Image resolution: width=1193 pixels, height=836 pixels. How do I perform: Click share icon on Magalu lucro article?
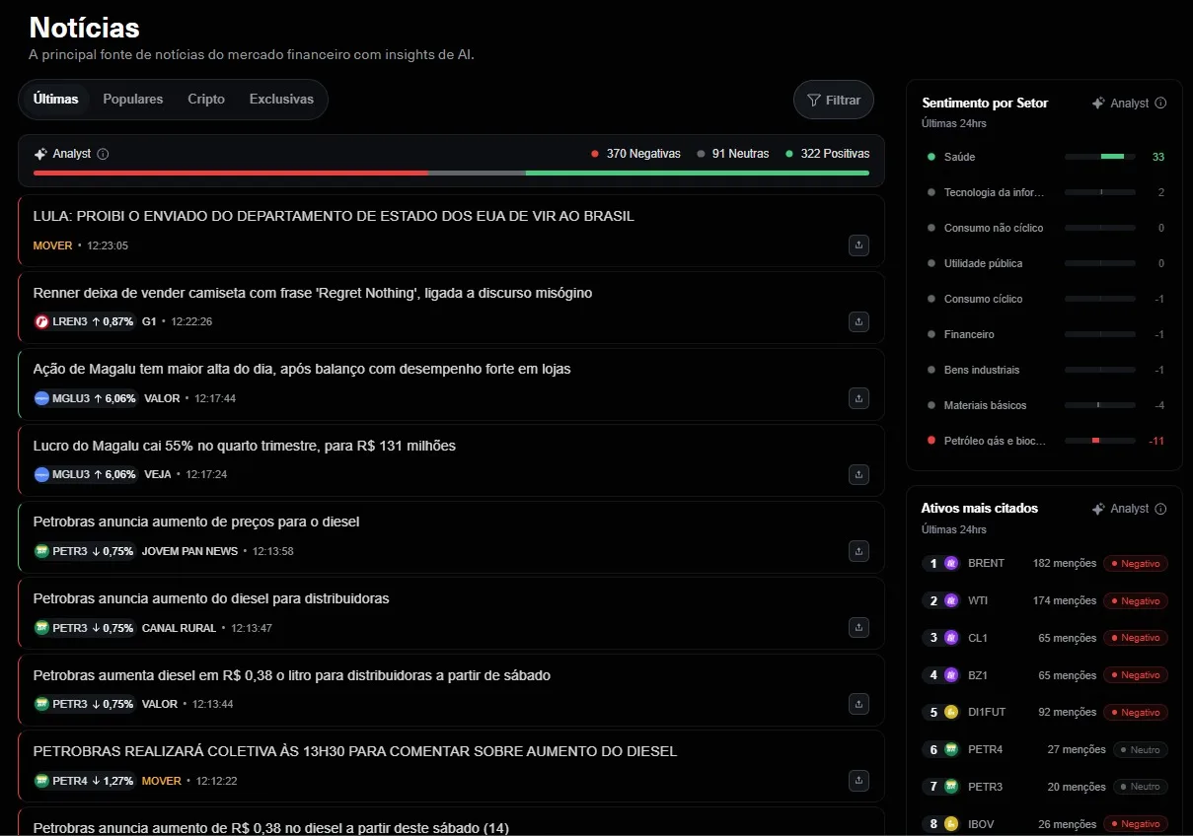[858, 475]
